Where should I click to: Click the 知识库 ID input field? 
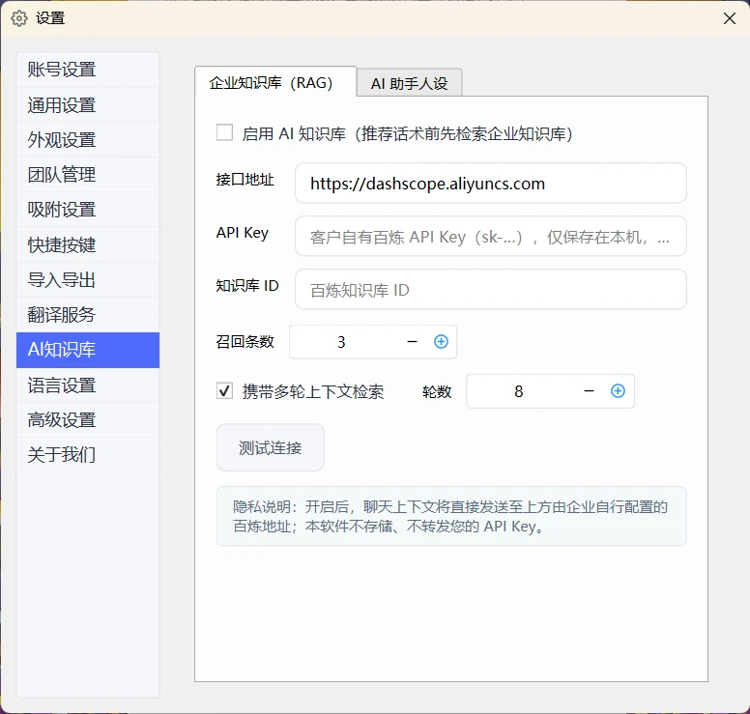tap(491, 289)
